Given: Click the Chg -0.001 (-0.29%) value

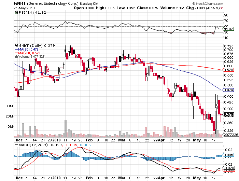Looking at the screenshot, I should (x=203, y=8).
